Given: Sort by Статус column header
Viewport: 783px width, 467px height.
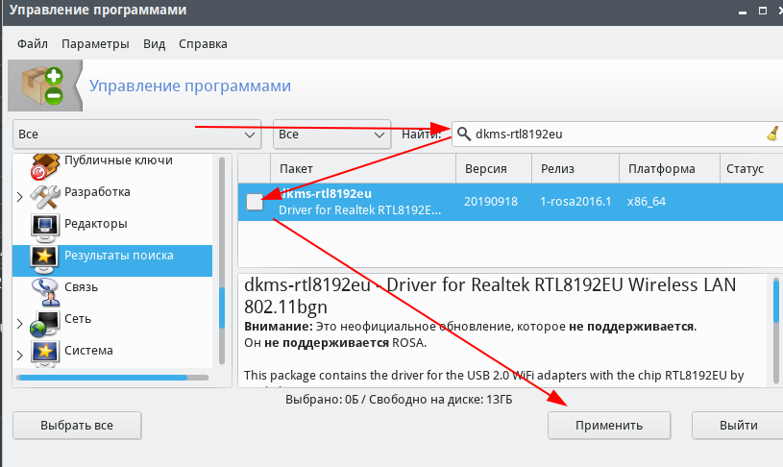Looking at the screenshot, I should [751, 169].
